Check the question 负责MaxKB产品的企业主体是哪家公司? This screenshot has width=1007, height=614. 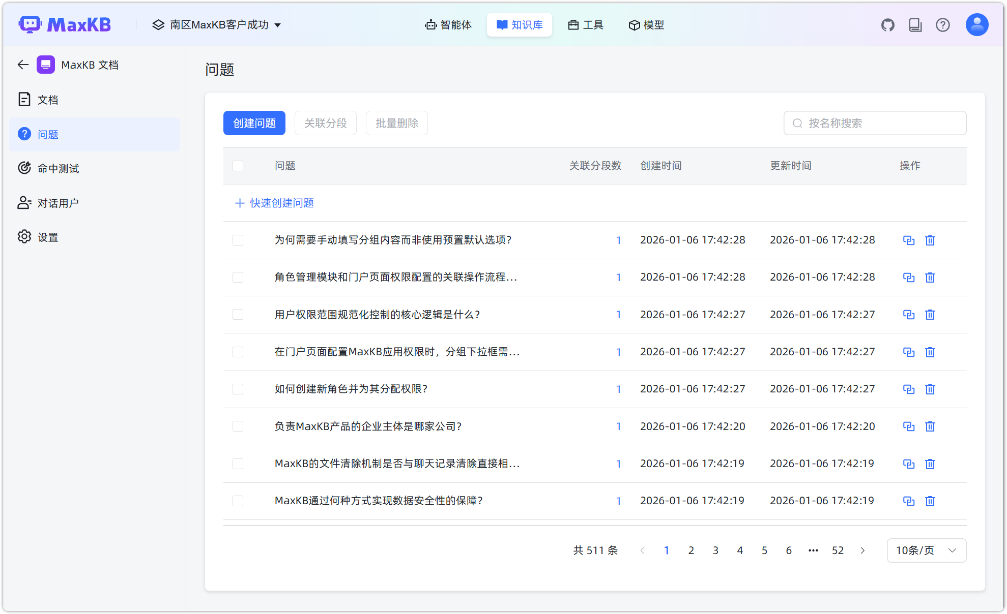[x=238, y=426]
